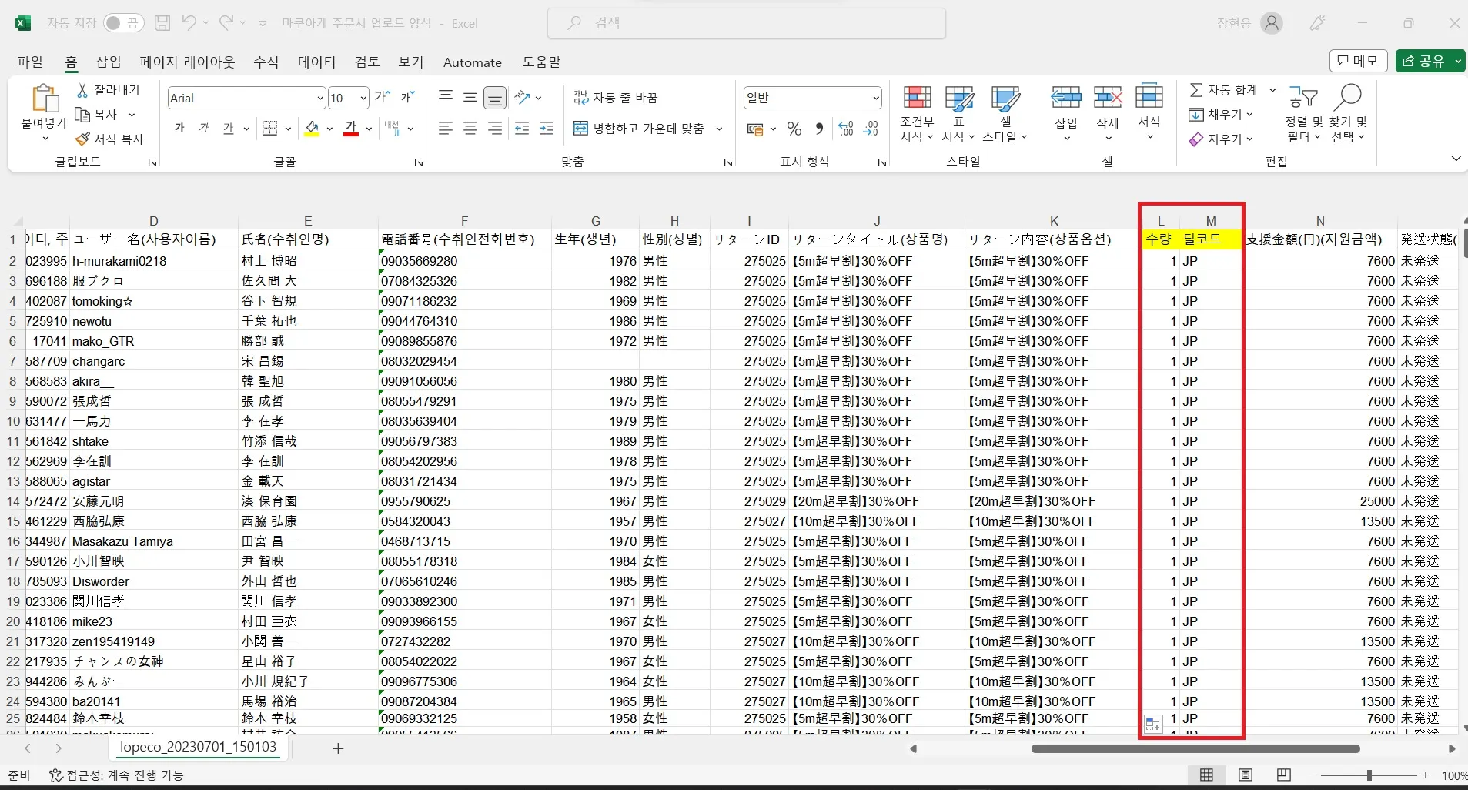This screenshot has height=790, width=1468.
Task: Open the Fill (채우기) menu
Action: (x=1221, y=115)
